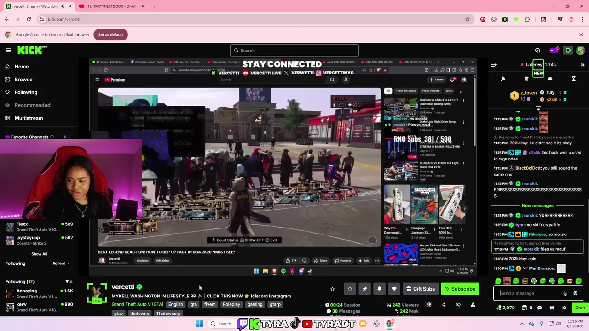
Task: Go to Home in the sidebar
Action: tap(21, 67)
